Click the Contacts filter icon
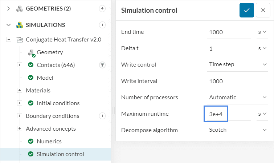This screenshot has width=274, height=163. tap(102, 65)
